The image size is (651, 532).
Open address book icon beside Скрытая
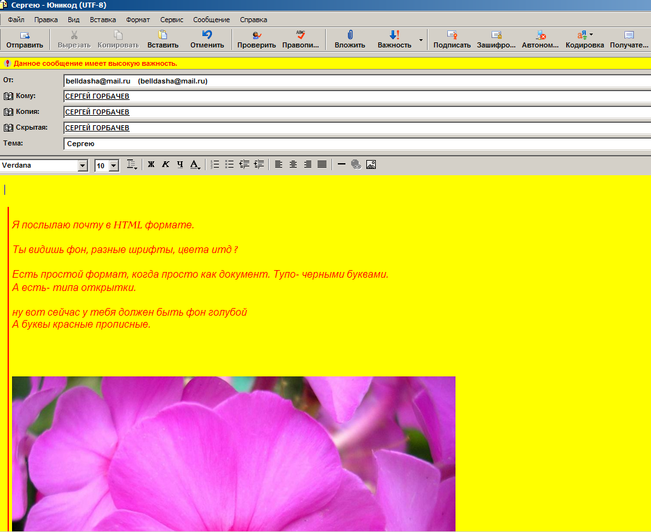(8, 127)
